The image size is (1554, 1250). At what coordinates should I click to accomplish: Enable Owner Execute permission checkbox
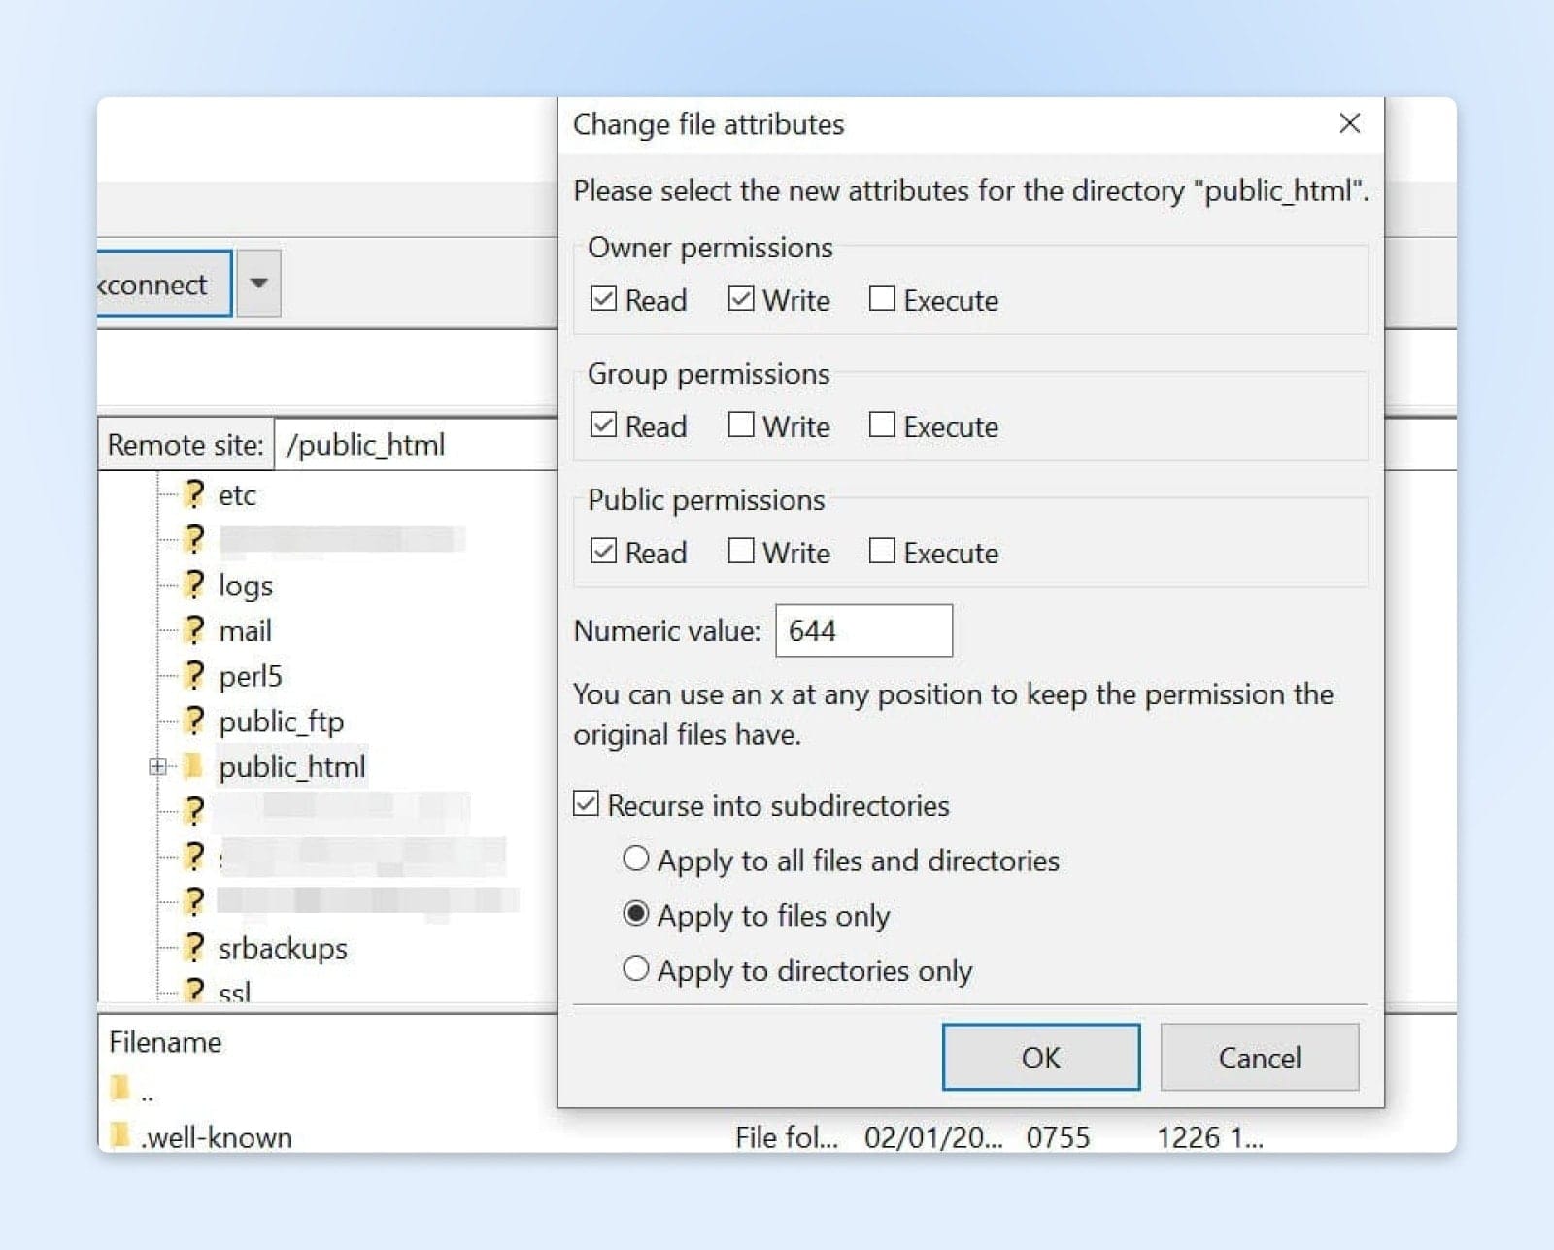click(882, 299)
